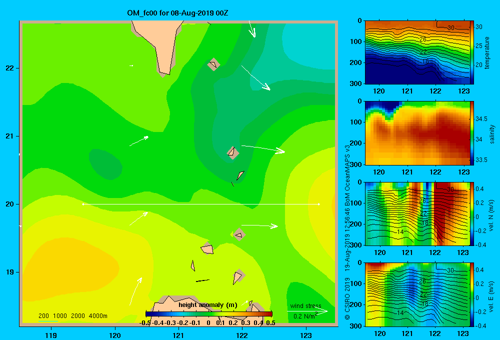Click the 34.5 tick on salinity colorbar
The image size is (500, 340).
click(481, 119)
